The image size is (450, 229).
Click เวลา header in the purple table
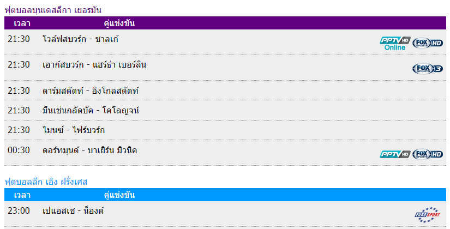pos(22,23)
